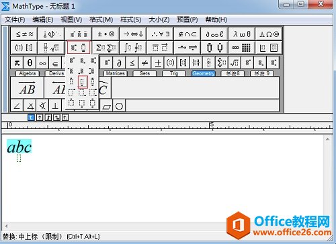Screen dimensions: 336x244
Task: Insert the θ symbol from small bar
Action: (x=30, y=63)
